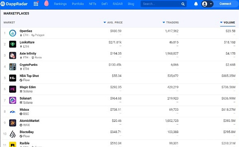Open the DeFi menu
The width and height of the screenshot is (239, 147).
(105, 4)
